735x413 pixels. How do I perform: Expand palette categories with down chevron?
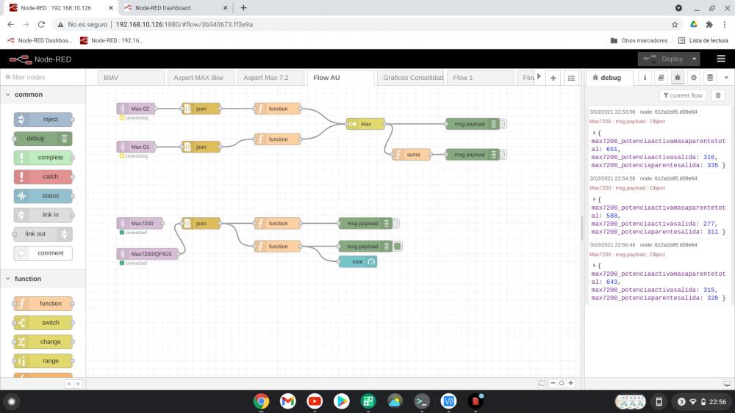[78, 384]
